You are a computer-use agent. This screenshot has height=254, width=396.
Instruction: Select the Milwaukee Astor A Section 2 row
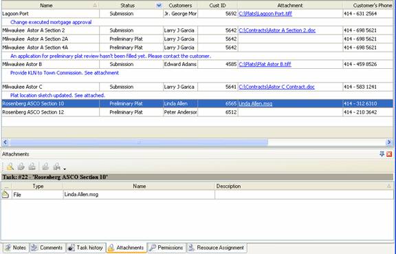pos(197,30)
